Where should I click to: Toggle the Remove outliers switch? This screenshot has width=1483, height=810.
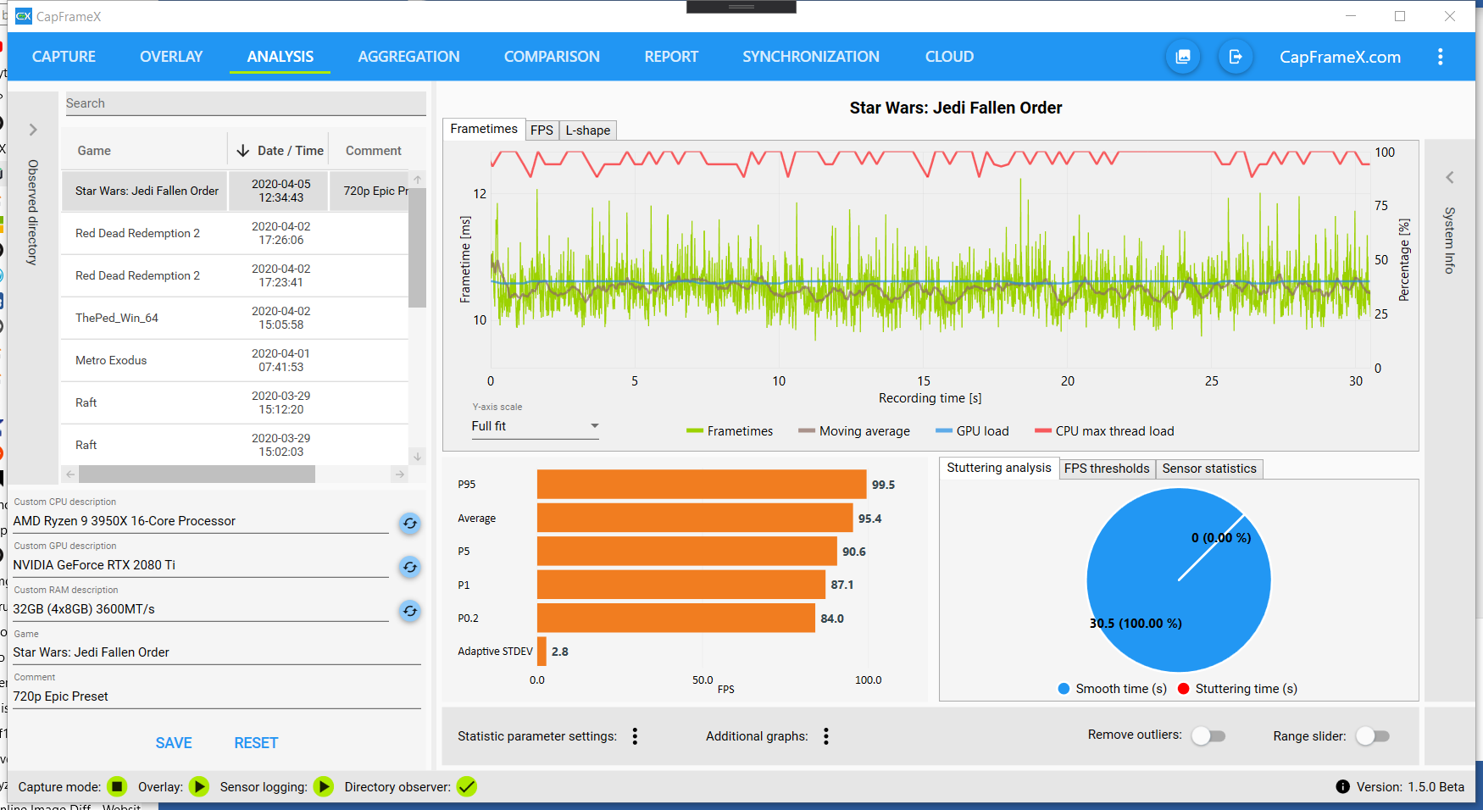(1208, 736)
